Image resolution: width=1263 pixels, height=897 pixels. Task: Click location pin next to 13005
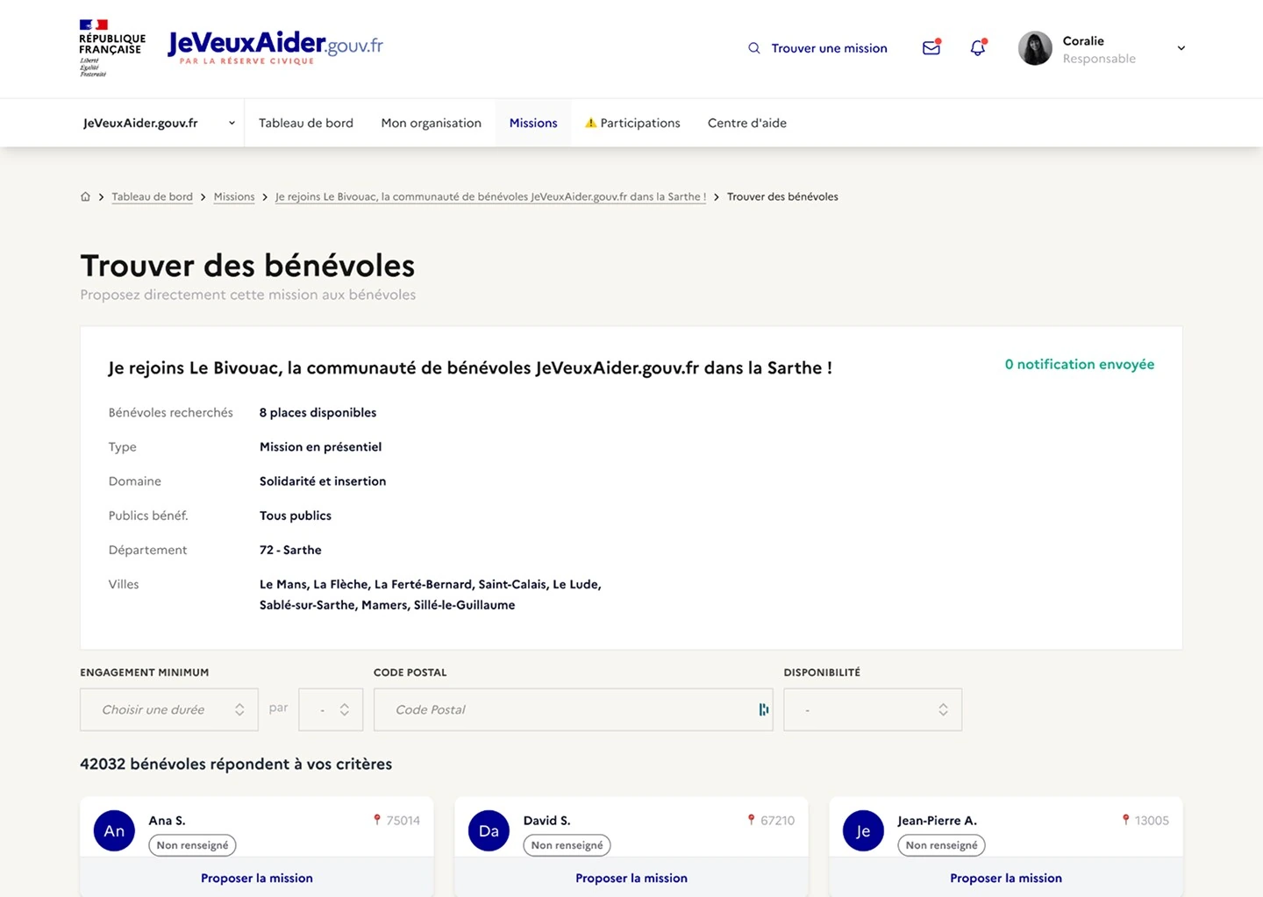tap(1125, 820)
